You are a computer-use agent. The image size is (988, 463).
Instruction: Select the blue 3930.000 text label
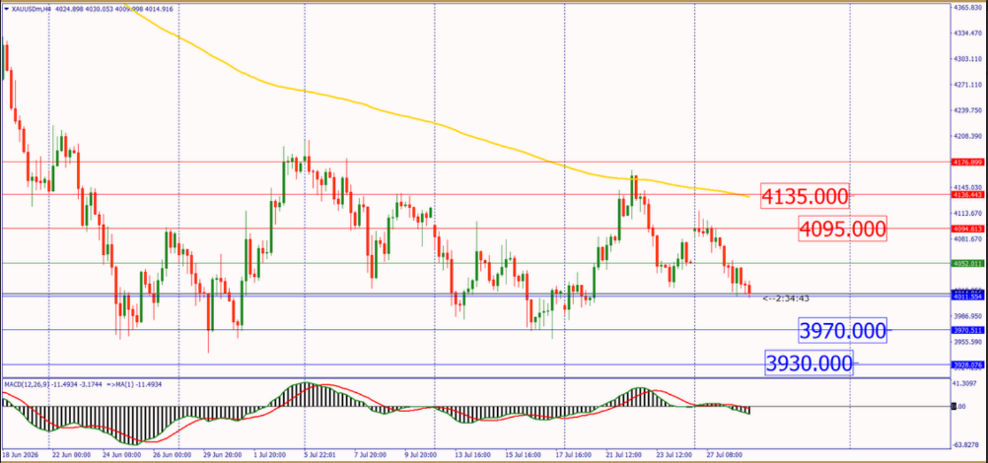[x=810, y=364]
